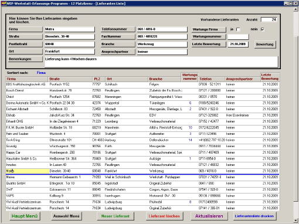Viewport: 299px width, 224px height.
Task: Create a Neuer Lieferant entry
Action: (115, 216)
